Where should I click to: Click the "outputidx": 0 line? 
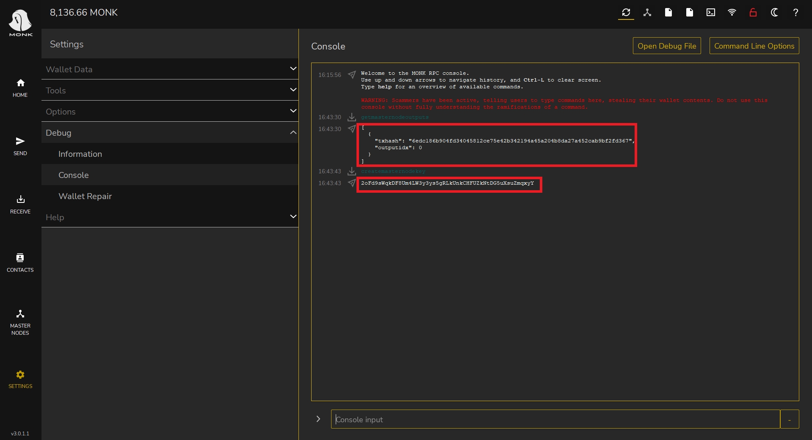(398, 148)
